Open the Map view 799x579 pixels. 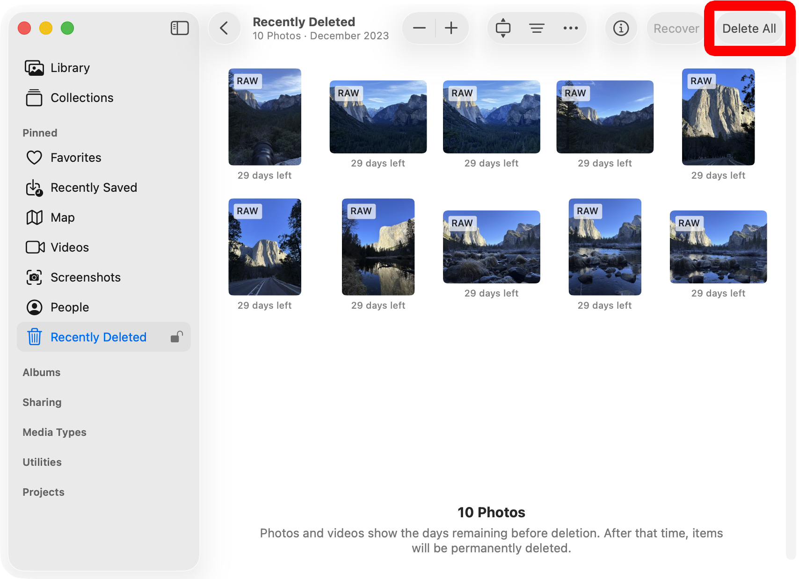[63, 217]
